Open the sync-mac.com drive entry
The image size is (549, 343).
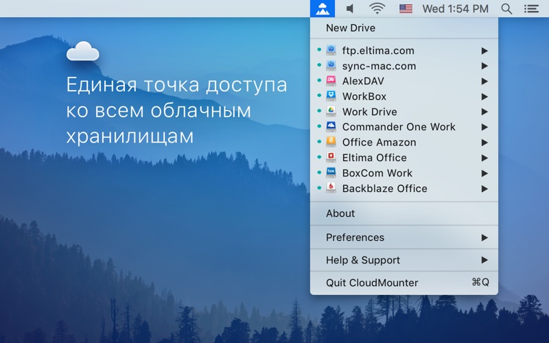coord(379,66)
